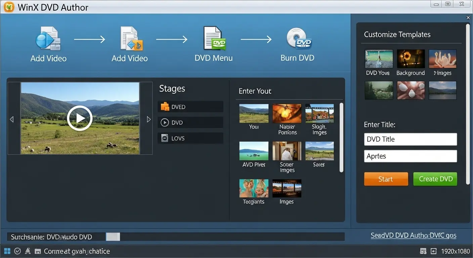Screen dimensions: 473x258
Task: Click the Windows start icon in status bar
Action: click(7, 251)
